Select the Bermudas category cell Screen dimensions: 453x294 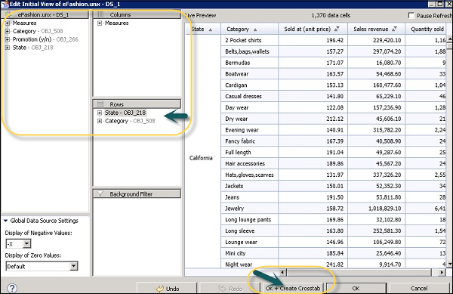tap(249, 63)
